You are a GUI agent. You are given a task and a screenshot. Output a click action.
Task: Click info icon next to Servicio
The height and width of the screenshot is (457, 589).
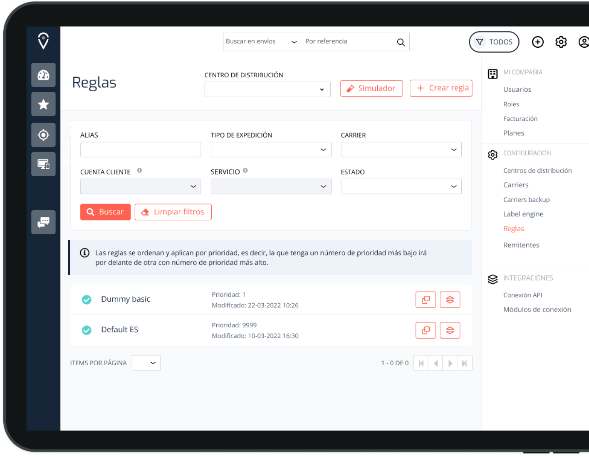[x=245, y=170]
